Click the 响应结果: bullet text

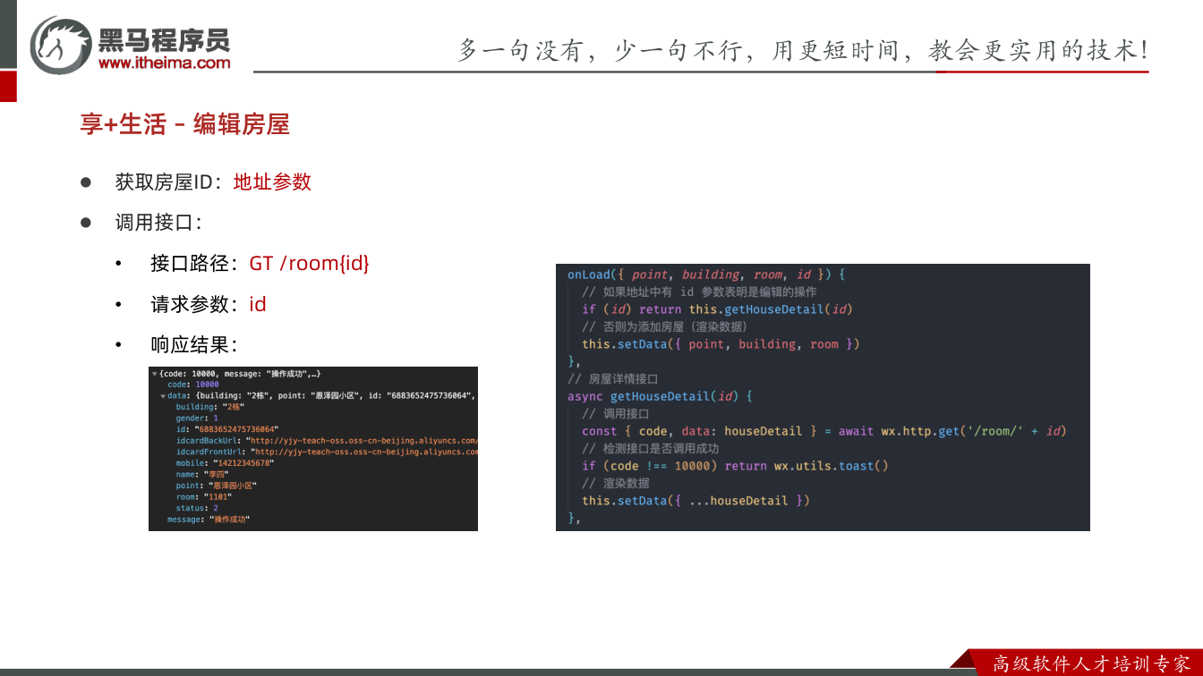pos(193,345)
